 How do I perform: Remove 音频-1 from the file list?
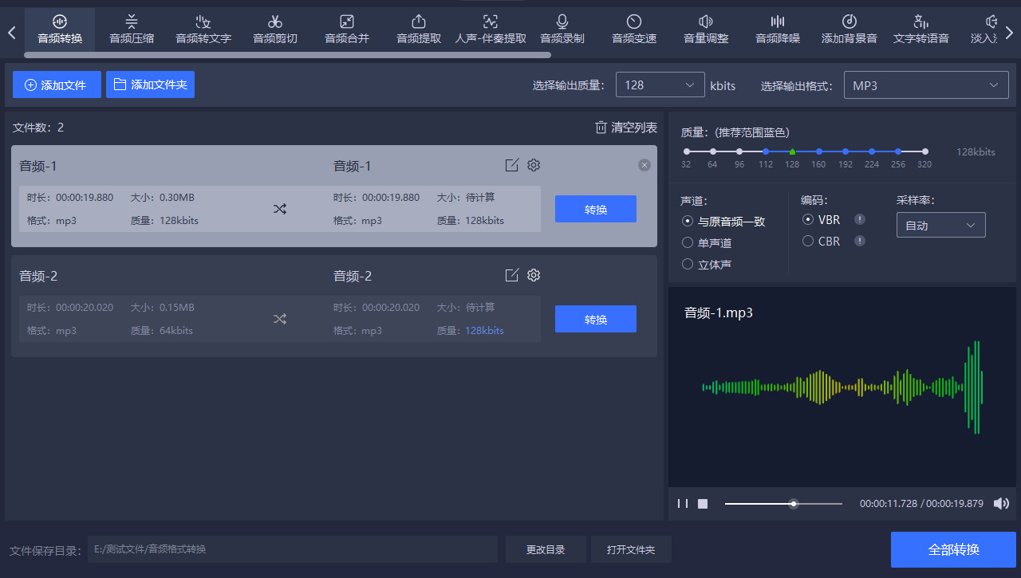pyautogui.click(x=645, y=165)
